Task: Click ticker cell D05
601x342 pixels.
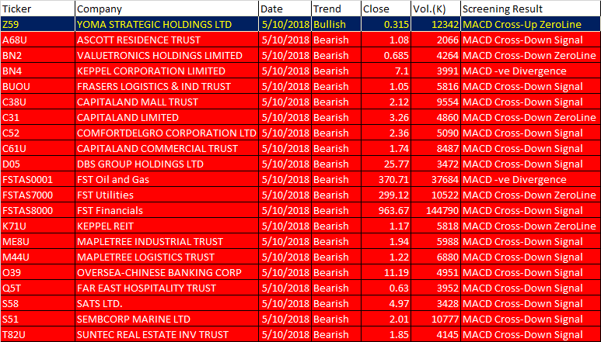Action: 37,164
